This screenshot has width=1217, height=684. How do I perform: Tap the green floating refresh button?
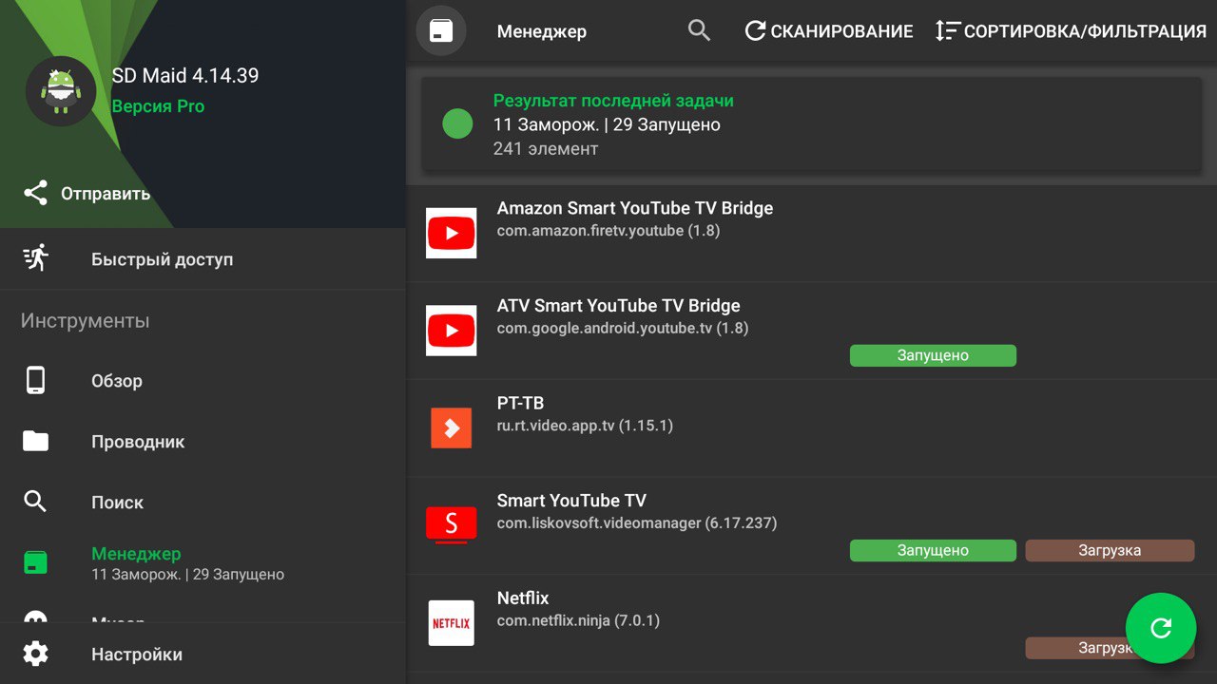click(x=1161, y=628)
